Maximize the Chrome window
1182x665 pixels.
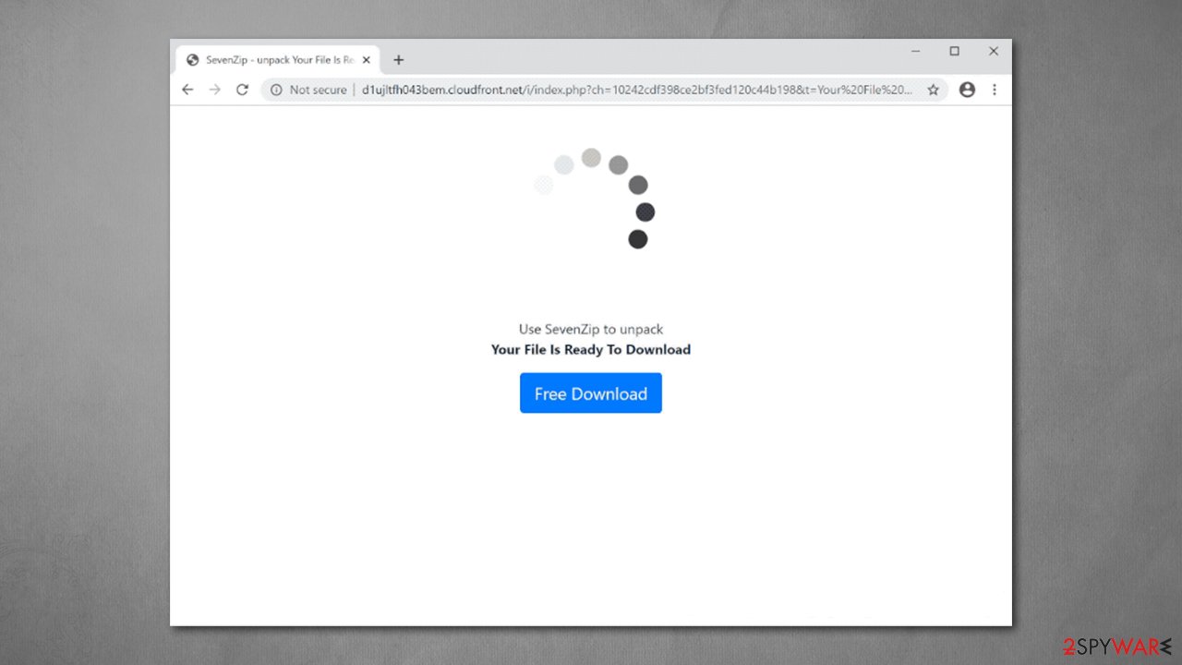coord(955,51)
